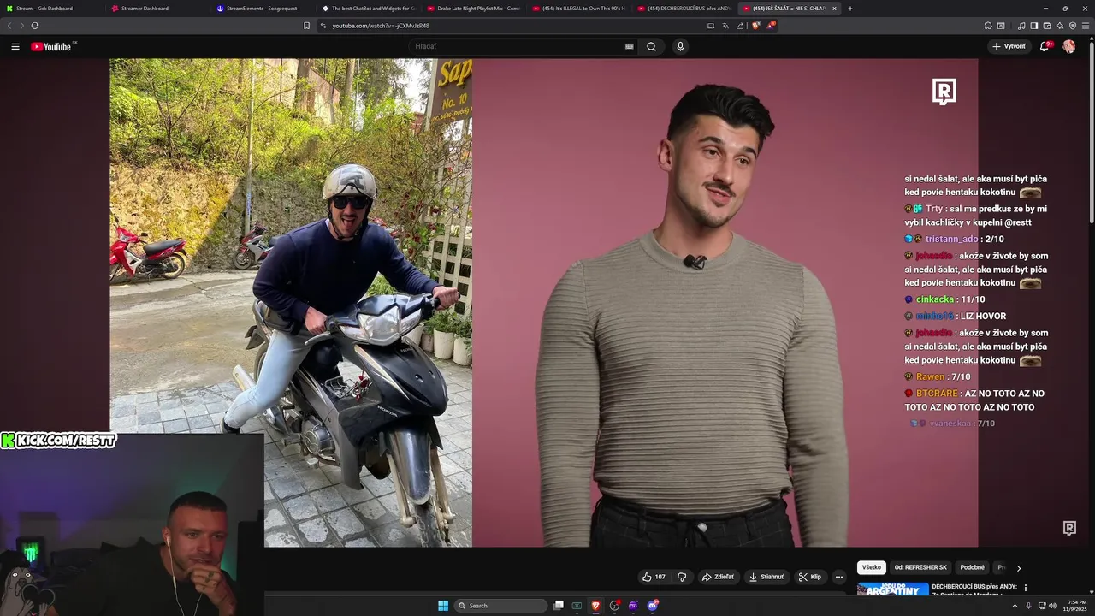This screenshot has width=1095, height=616.
Task: Go back in browser history
Action: [10, 26]
